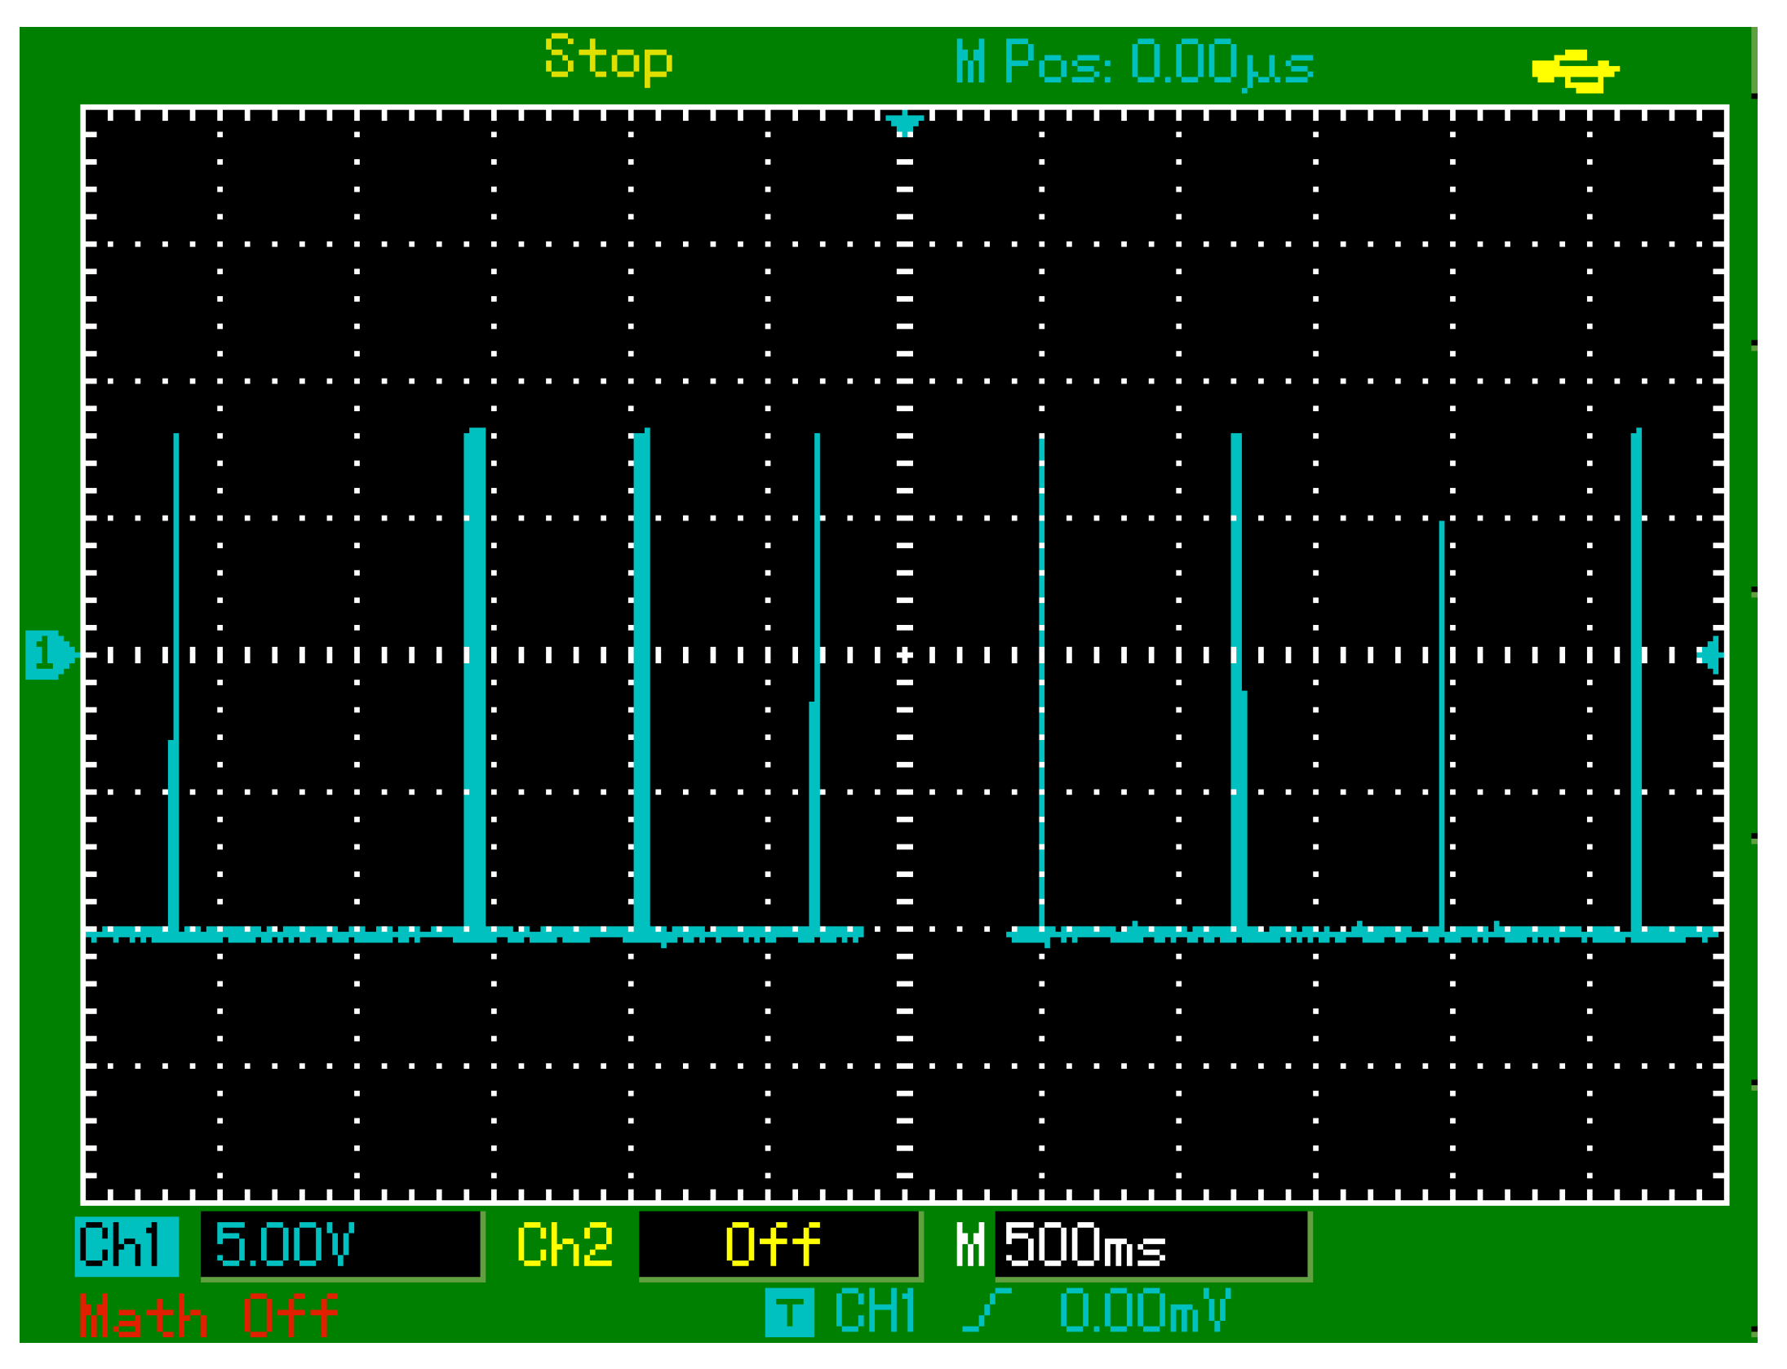
Task: Click the M Pos: 0.00µs readout
Action: tap(1134, 65)
